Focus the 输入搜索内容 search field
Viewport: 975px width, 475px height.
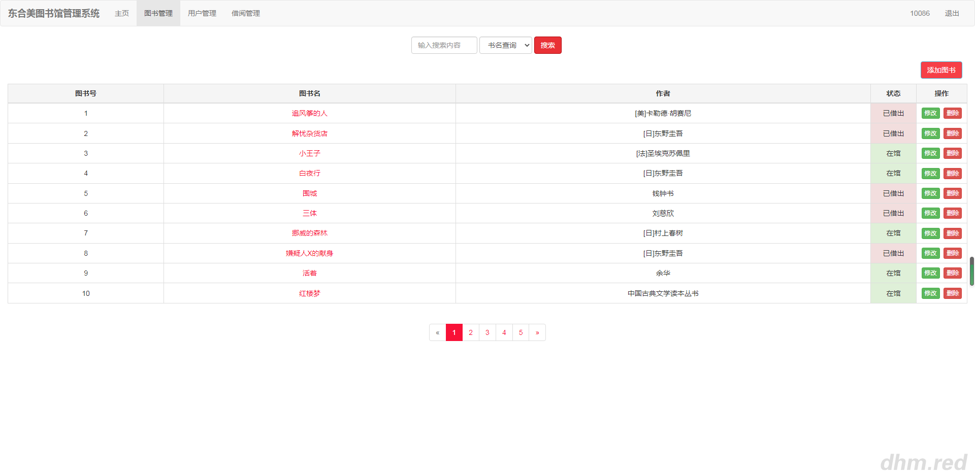444,45
